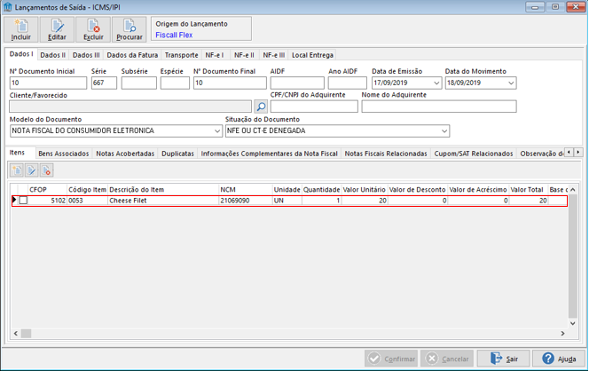Select the Código Item cell '0053'

click(x=88, y=201)
